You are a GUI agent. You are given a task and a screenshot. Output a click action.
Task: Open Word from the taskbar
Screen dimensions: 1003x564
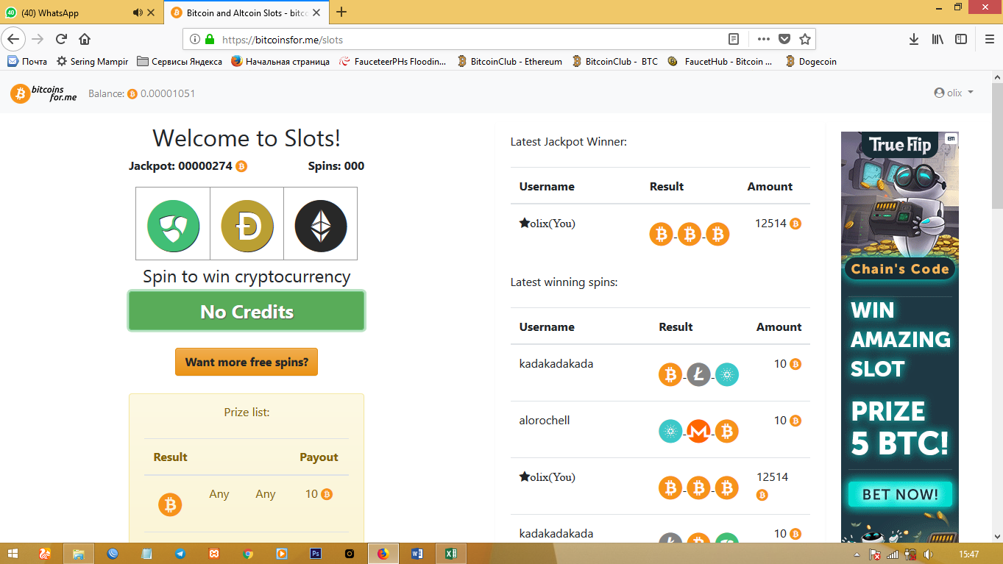click(x=417, y=554)
